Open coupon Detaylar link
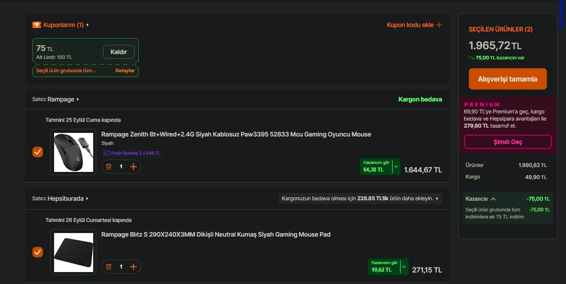Viewport: 566px width, 284px height. (125, 71)
